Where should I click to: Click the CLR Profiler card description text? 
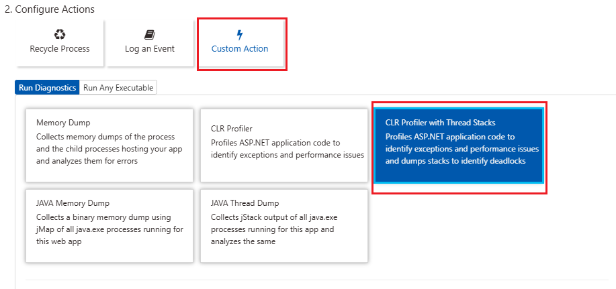tap(288, 149)
